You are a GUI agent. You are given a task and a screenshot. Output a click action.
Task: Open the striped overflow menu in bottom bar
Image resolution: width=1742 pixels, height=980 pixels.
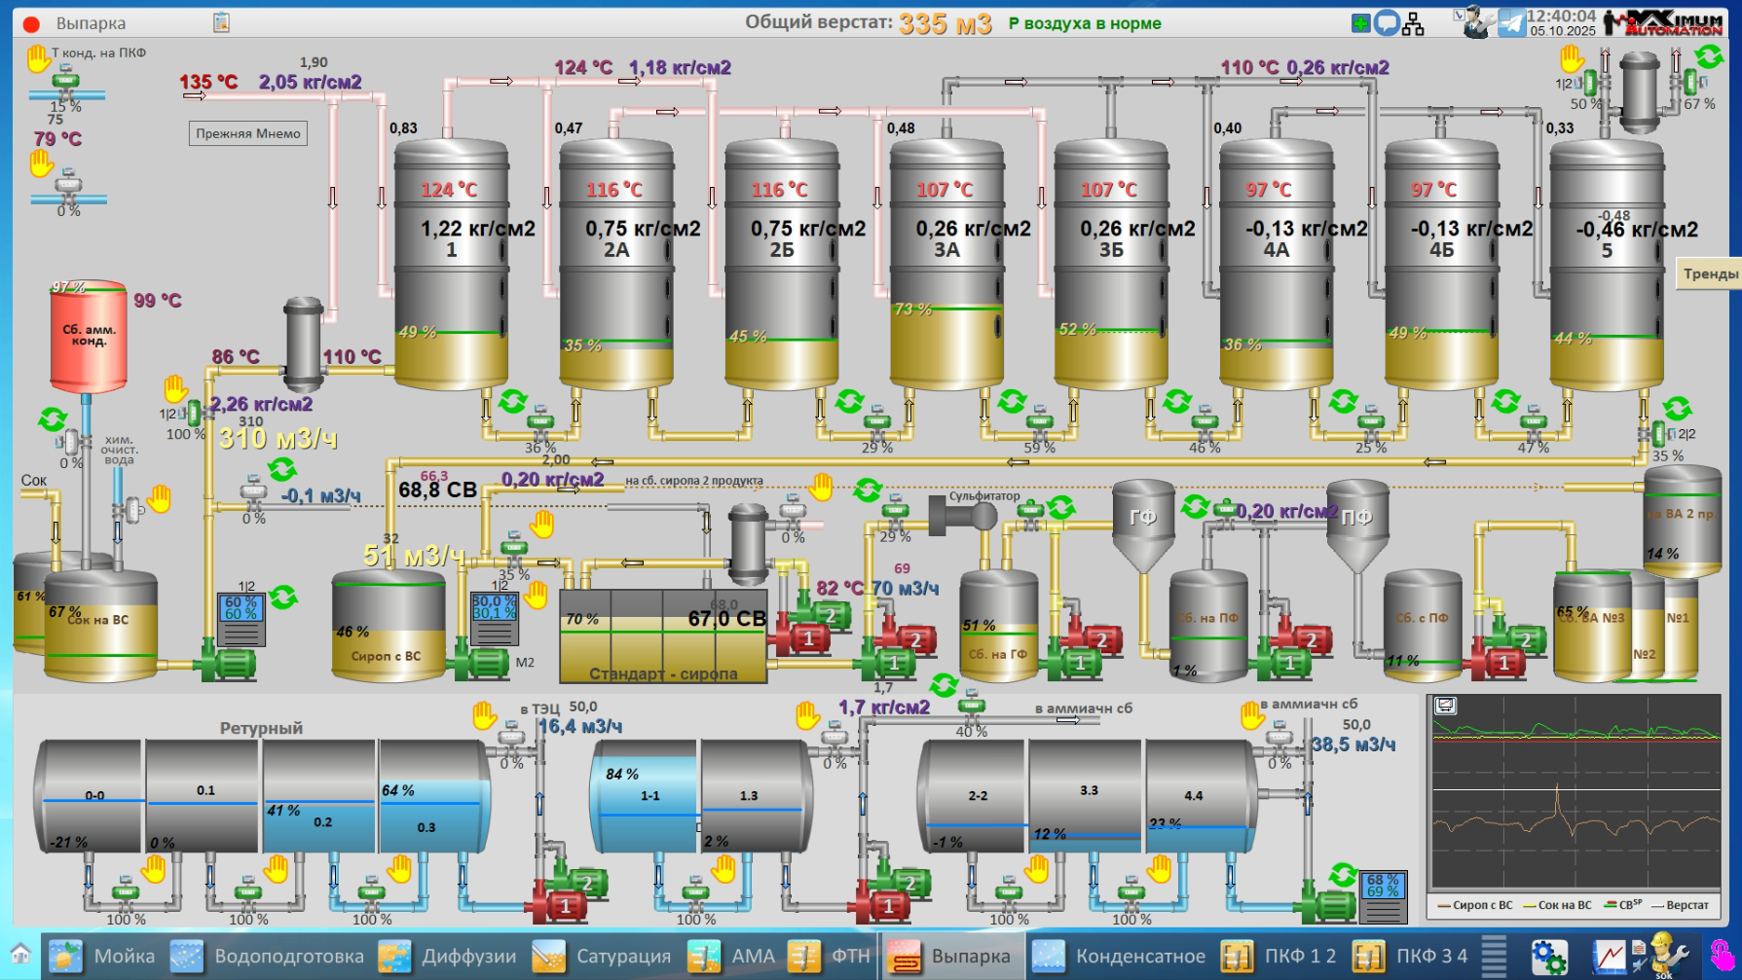tap(1494, 955)
